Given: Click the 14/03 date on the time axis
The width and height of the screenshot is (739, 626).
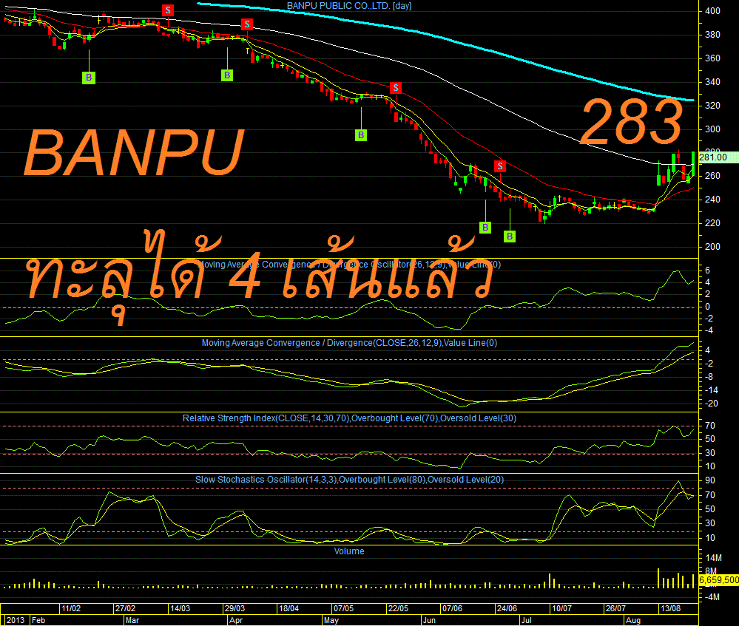Looking at the screenshot, I should coord(180,608).
